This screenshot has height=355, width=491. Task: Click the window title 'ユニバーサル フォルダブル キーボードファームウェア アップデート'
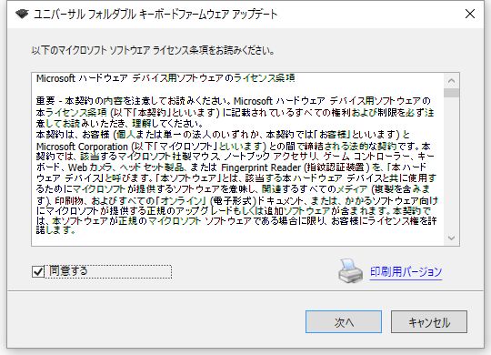pos(155,15)
